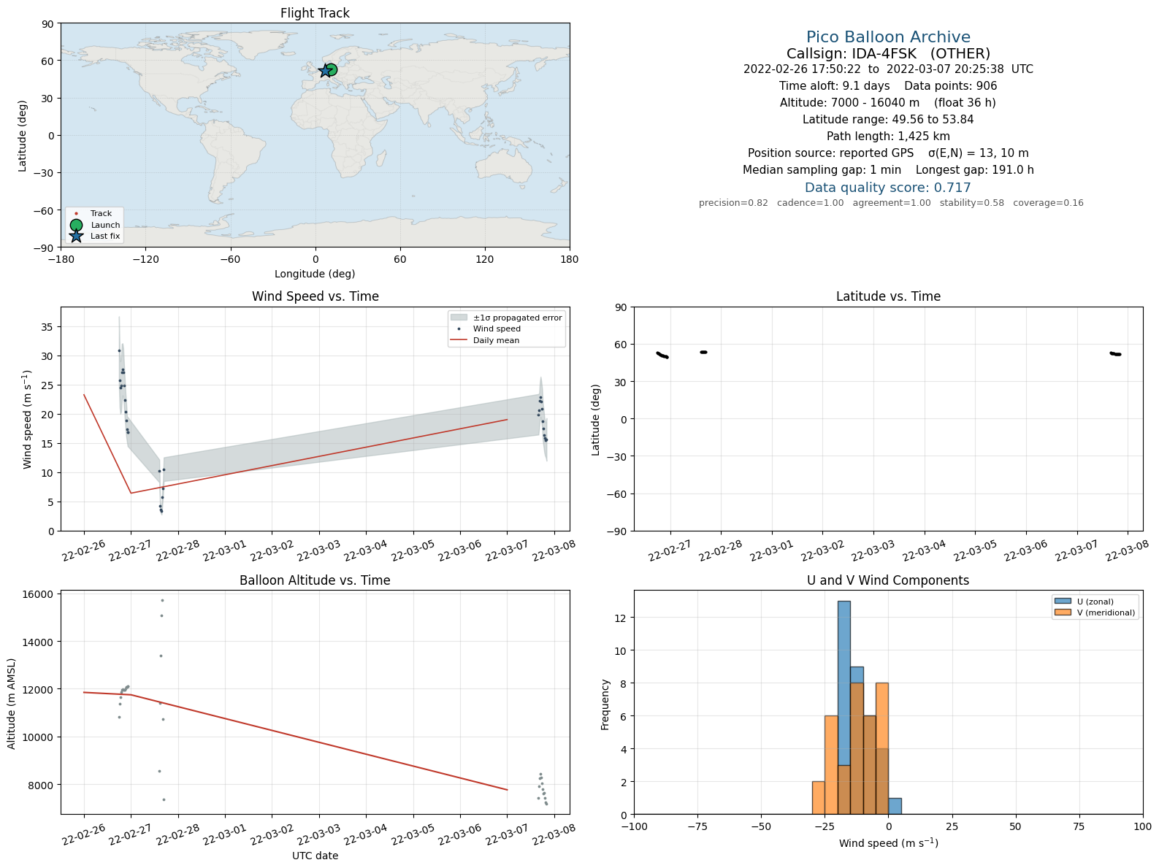Click the precision=0.82 sub-score
This screenshot has width=1159, height=868.
pos(733,203)
